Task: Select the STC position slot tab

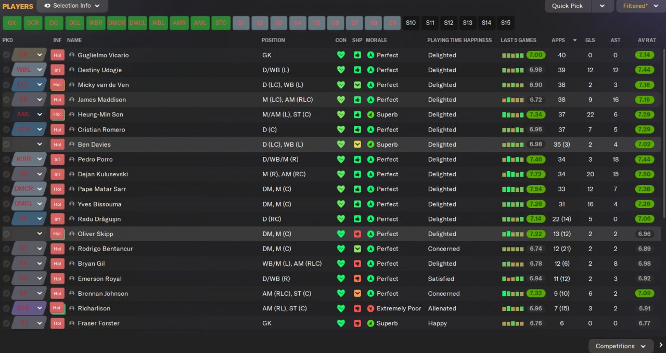Action: coord(221,23)
